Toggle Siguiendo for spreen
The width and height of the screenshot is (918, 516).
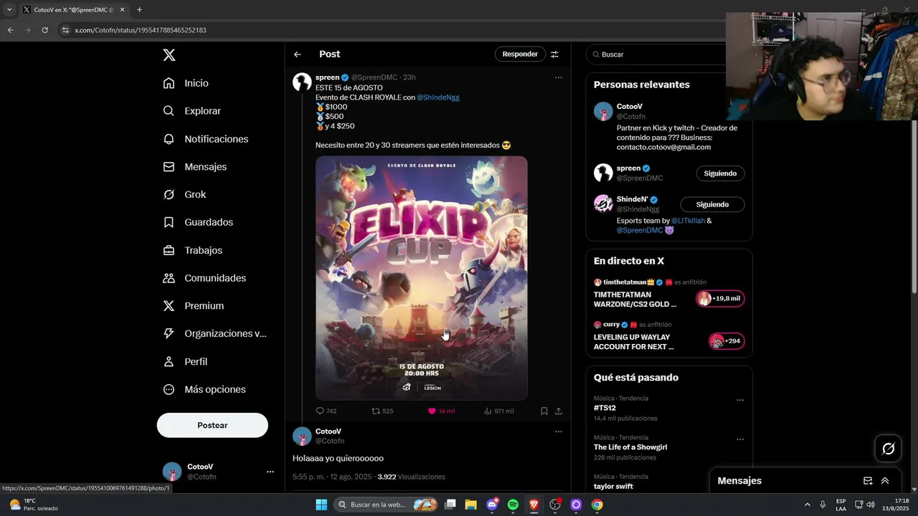coord(720,173)
